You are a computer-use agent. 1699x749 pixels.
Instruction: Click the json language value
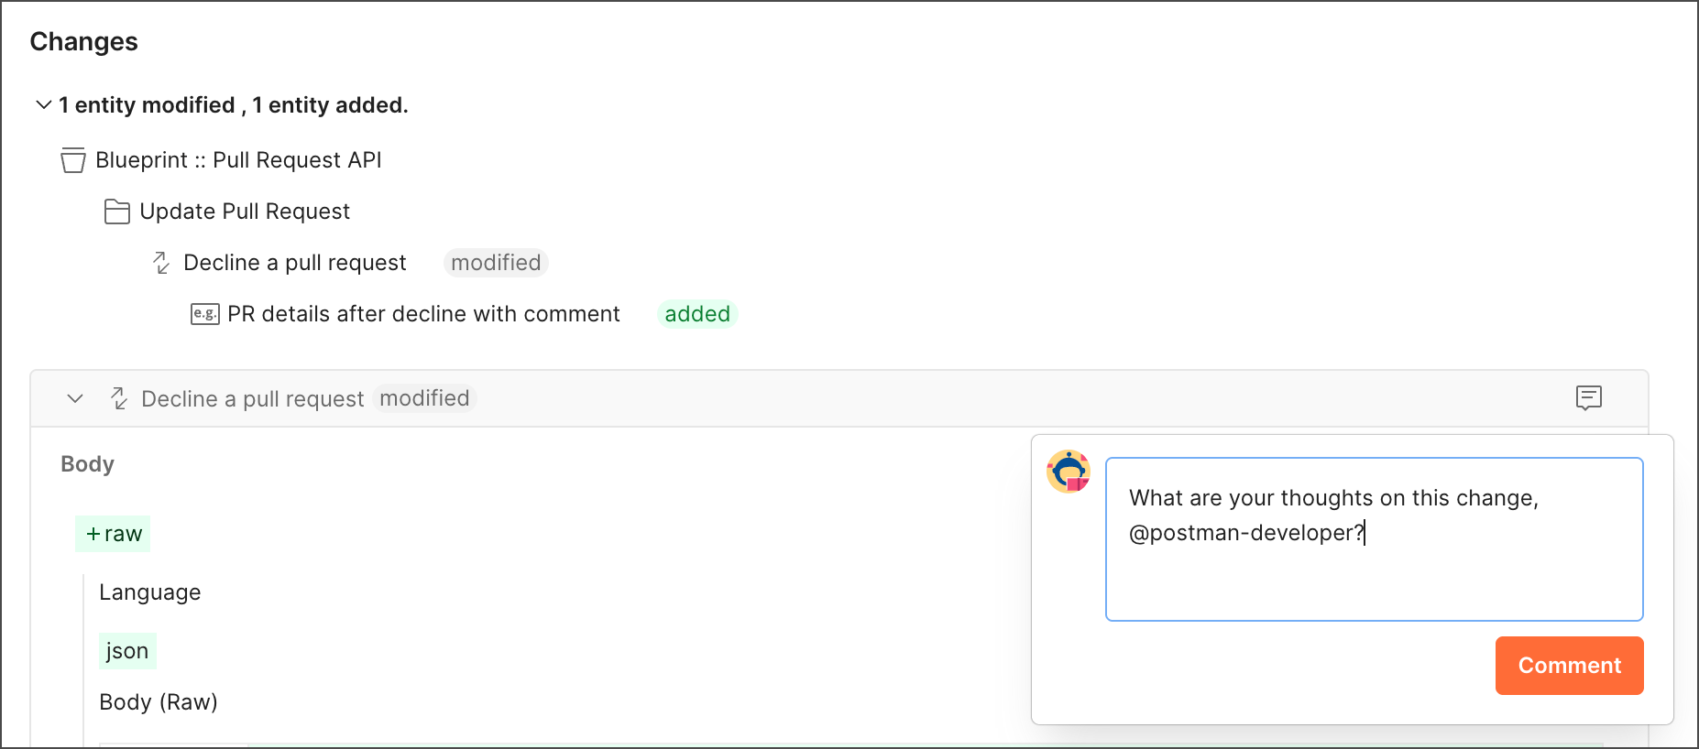(x=126, y=651)
